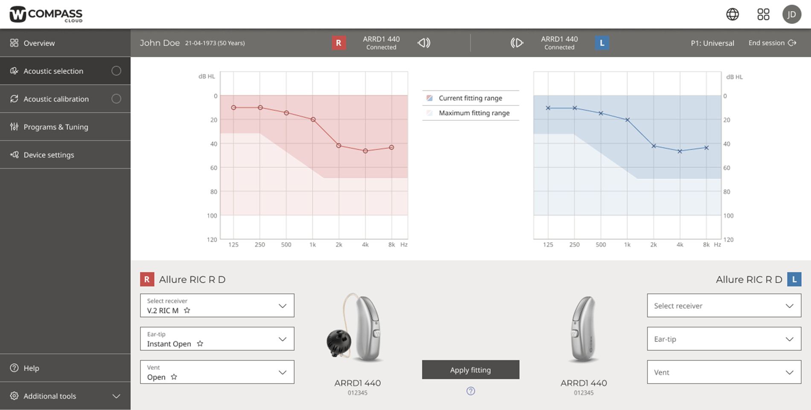Open the help question mark below Apply fitting
Screen dimensions: 811x410
(470, 391)
